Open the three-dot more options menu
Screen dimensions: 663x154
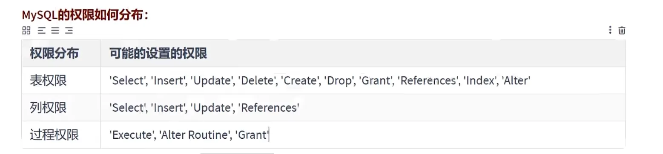610,30
